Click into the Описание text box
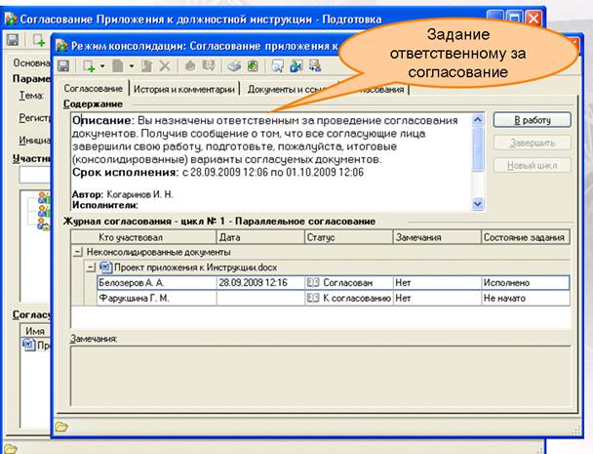Screen dimensions: 593x454 [x=271, y=162]
